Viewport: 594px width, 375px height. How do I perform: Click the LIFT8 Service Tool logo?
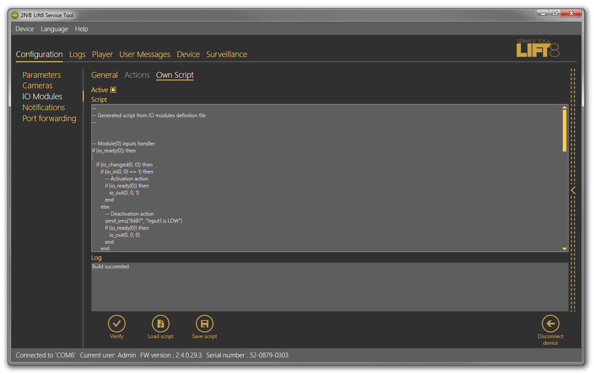tap(538, 48)
